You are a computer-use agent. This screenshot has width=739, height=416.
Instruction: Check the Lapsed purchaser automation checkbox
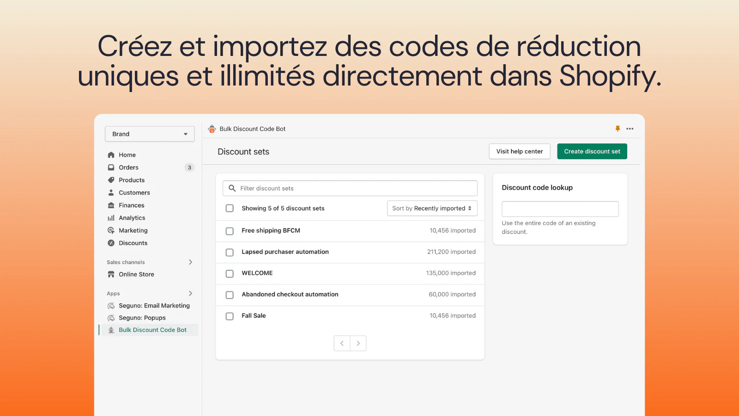pos(230,252)
